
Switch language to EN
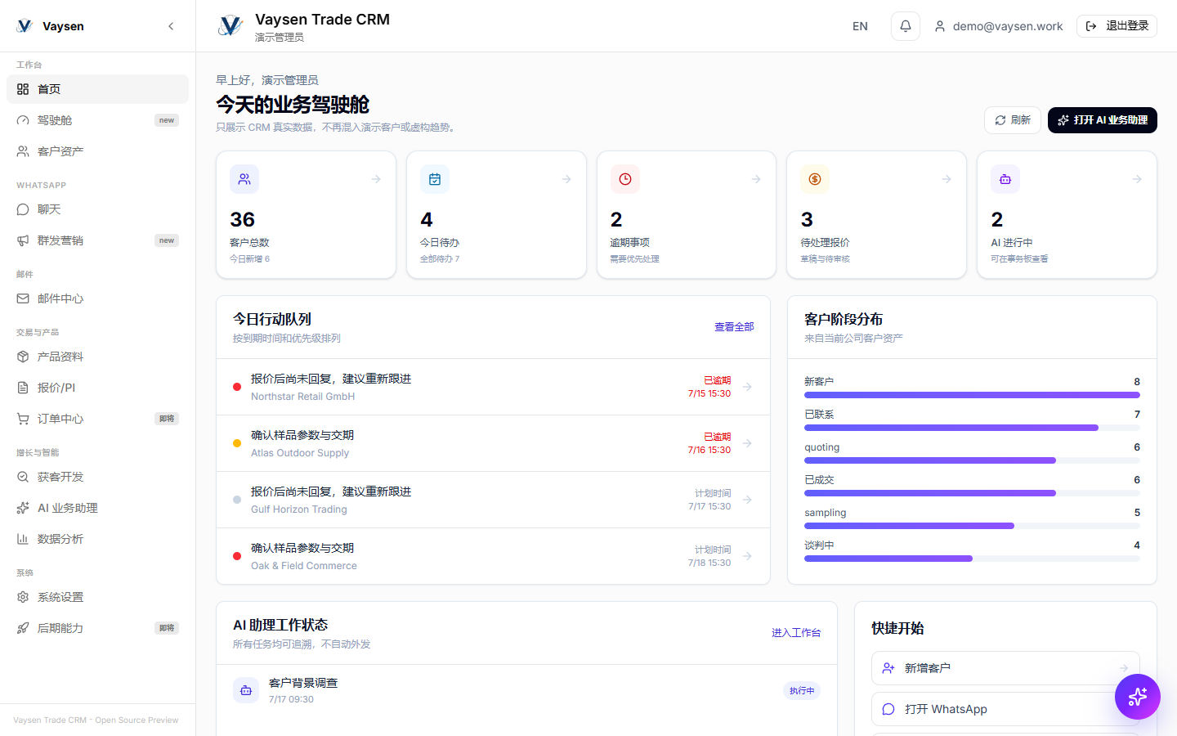(860, 26)
